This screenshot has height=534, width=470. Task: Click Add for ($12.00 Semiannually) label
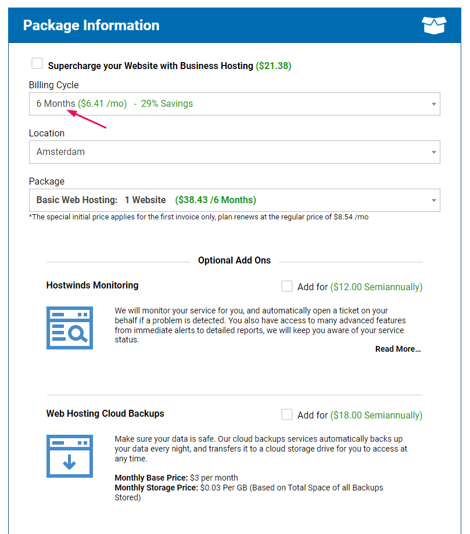point(360,287)
